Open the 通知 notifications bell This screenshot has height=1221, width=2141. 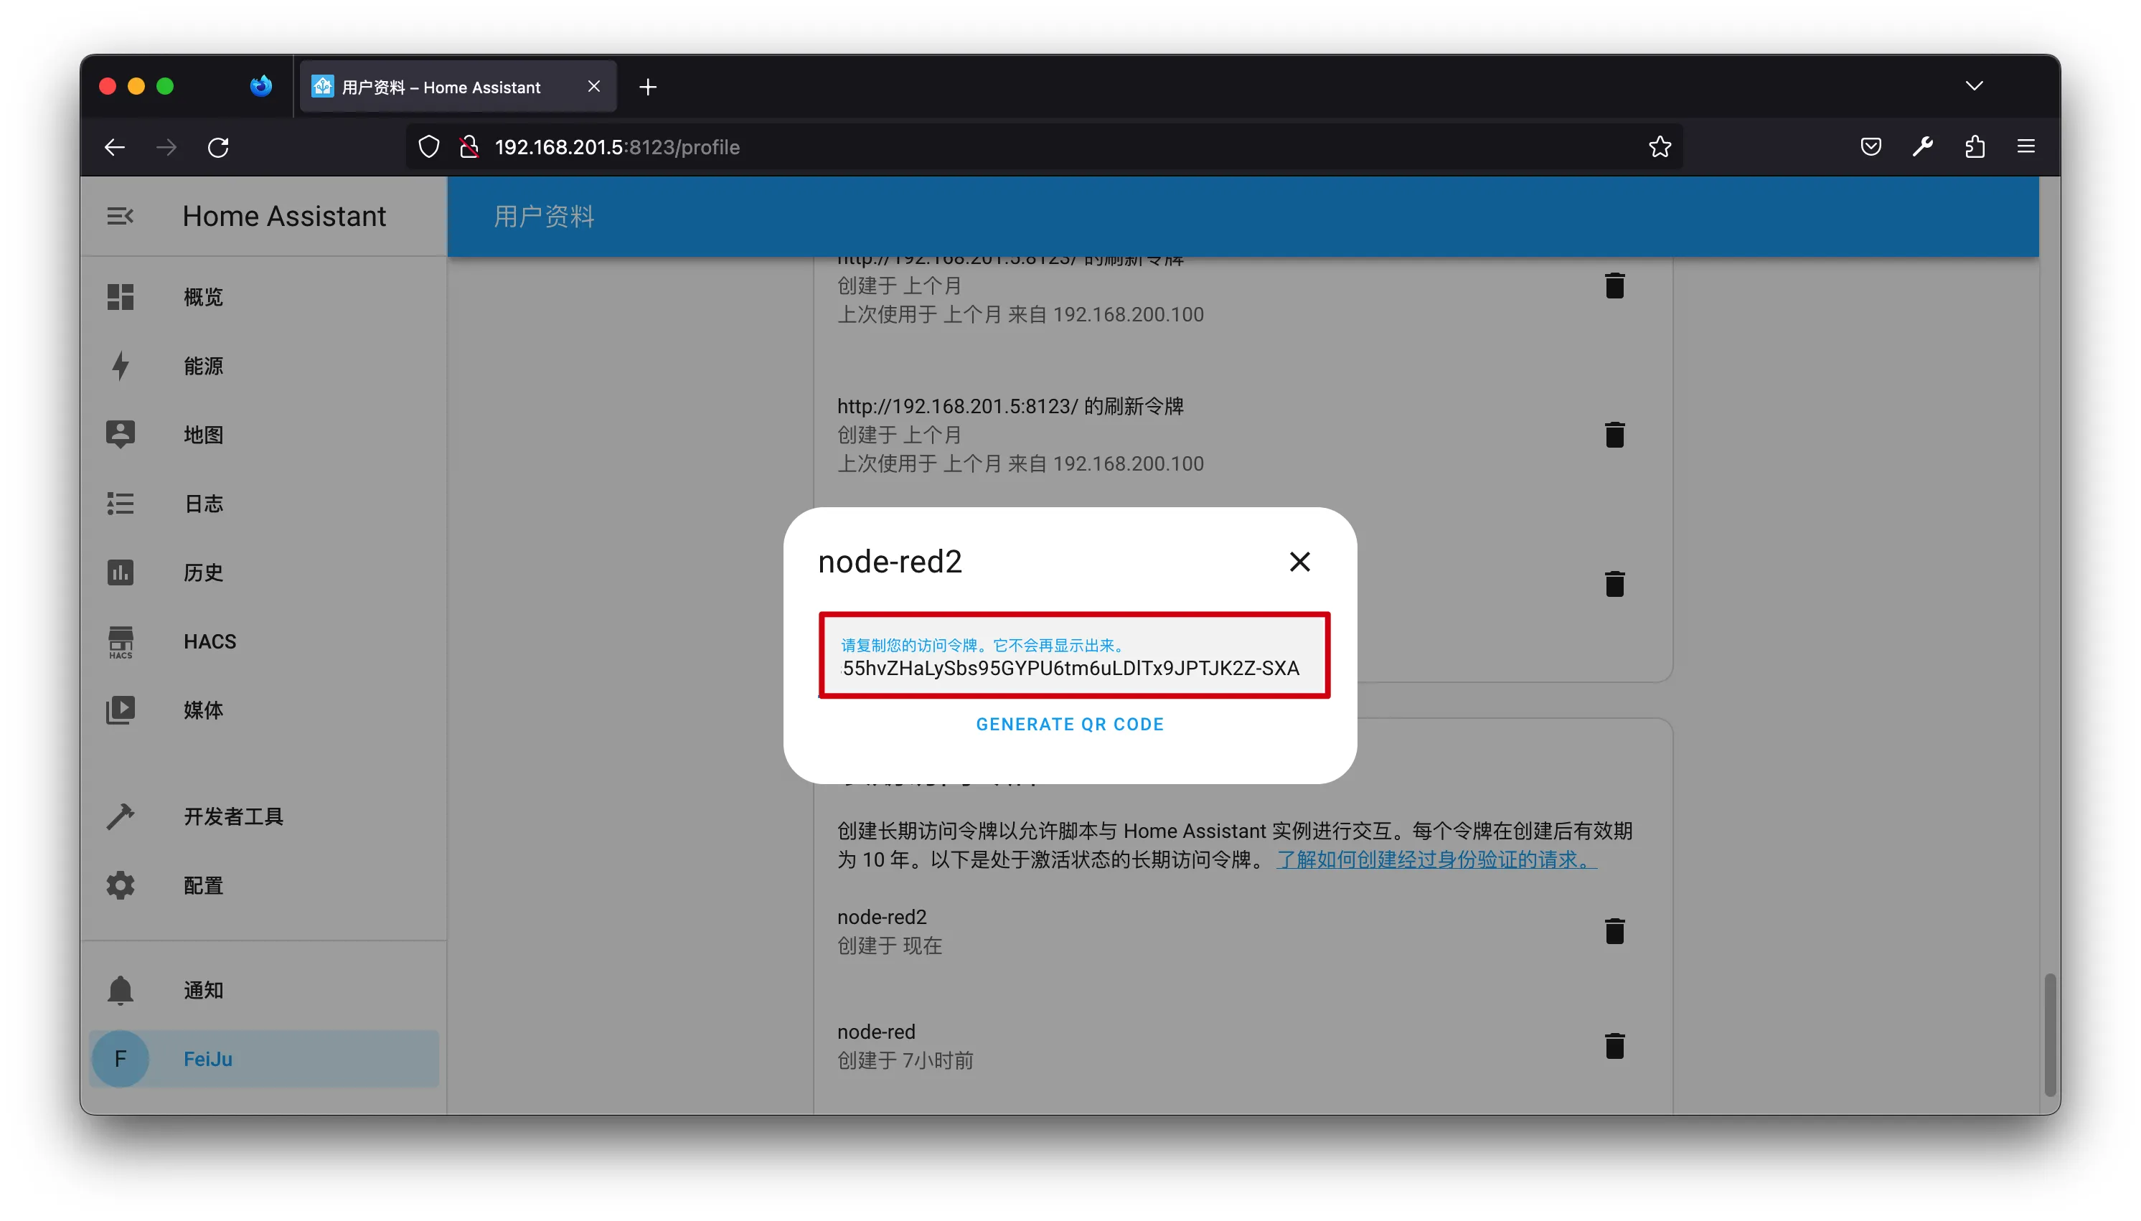click(264, 989)
